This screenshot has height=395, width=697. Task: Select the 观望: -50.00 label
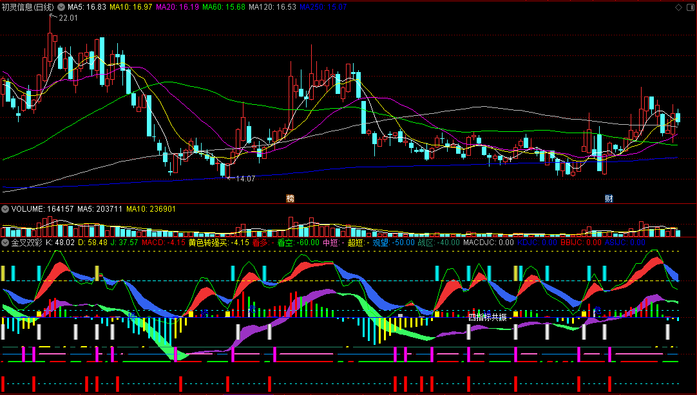tap(394, 243)
